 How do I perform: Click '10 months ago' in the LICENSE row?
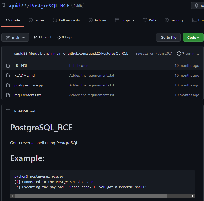pyautogui.click(x=187, y=65)
